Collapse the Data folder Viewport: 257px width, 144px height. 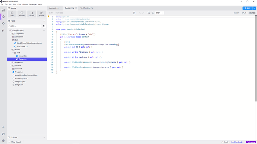tap(11, 40)
